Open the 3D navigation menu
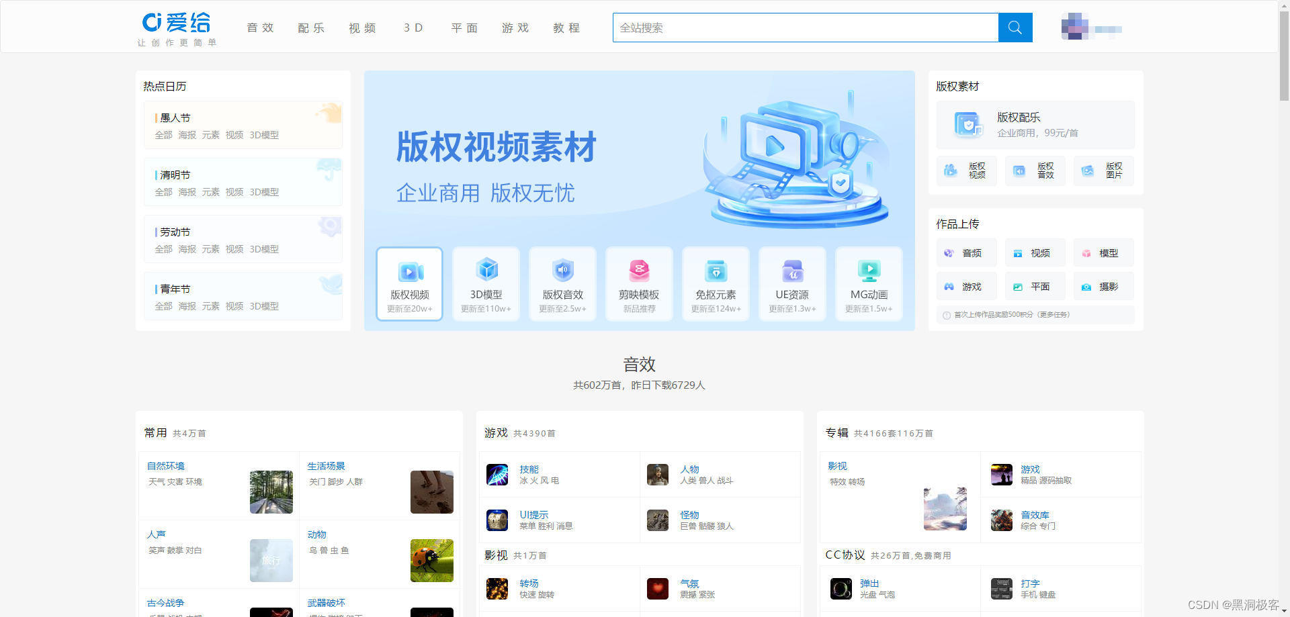Image resolution: width=1290 pixels, height=617 pixels. coord(413,28)
